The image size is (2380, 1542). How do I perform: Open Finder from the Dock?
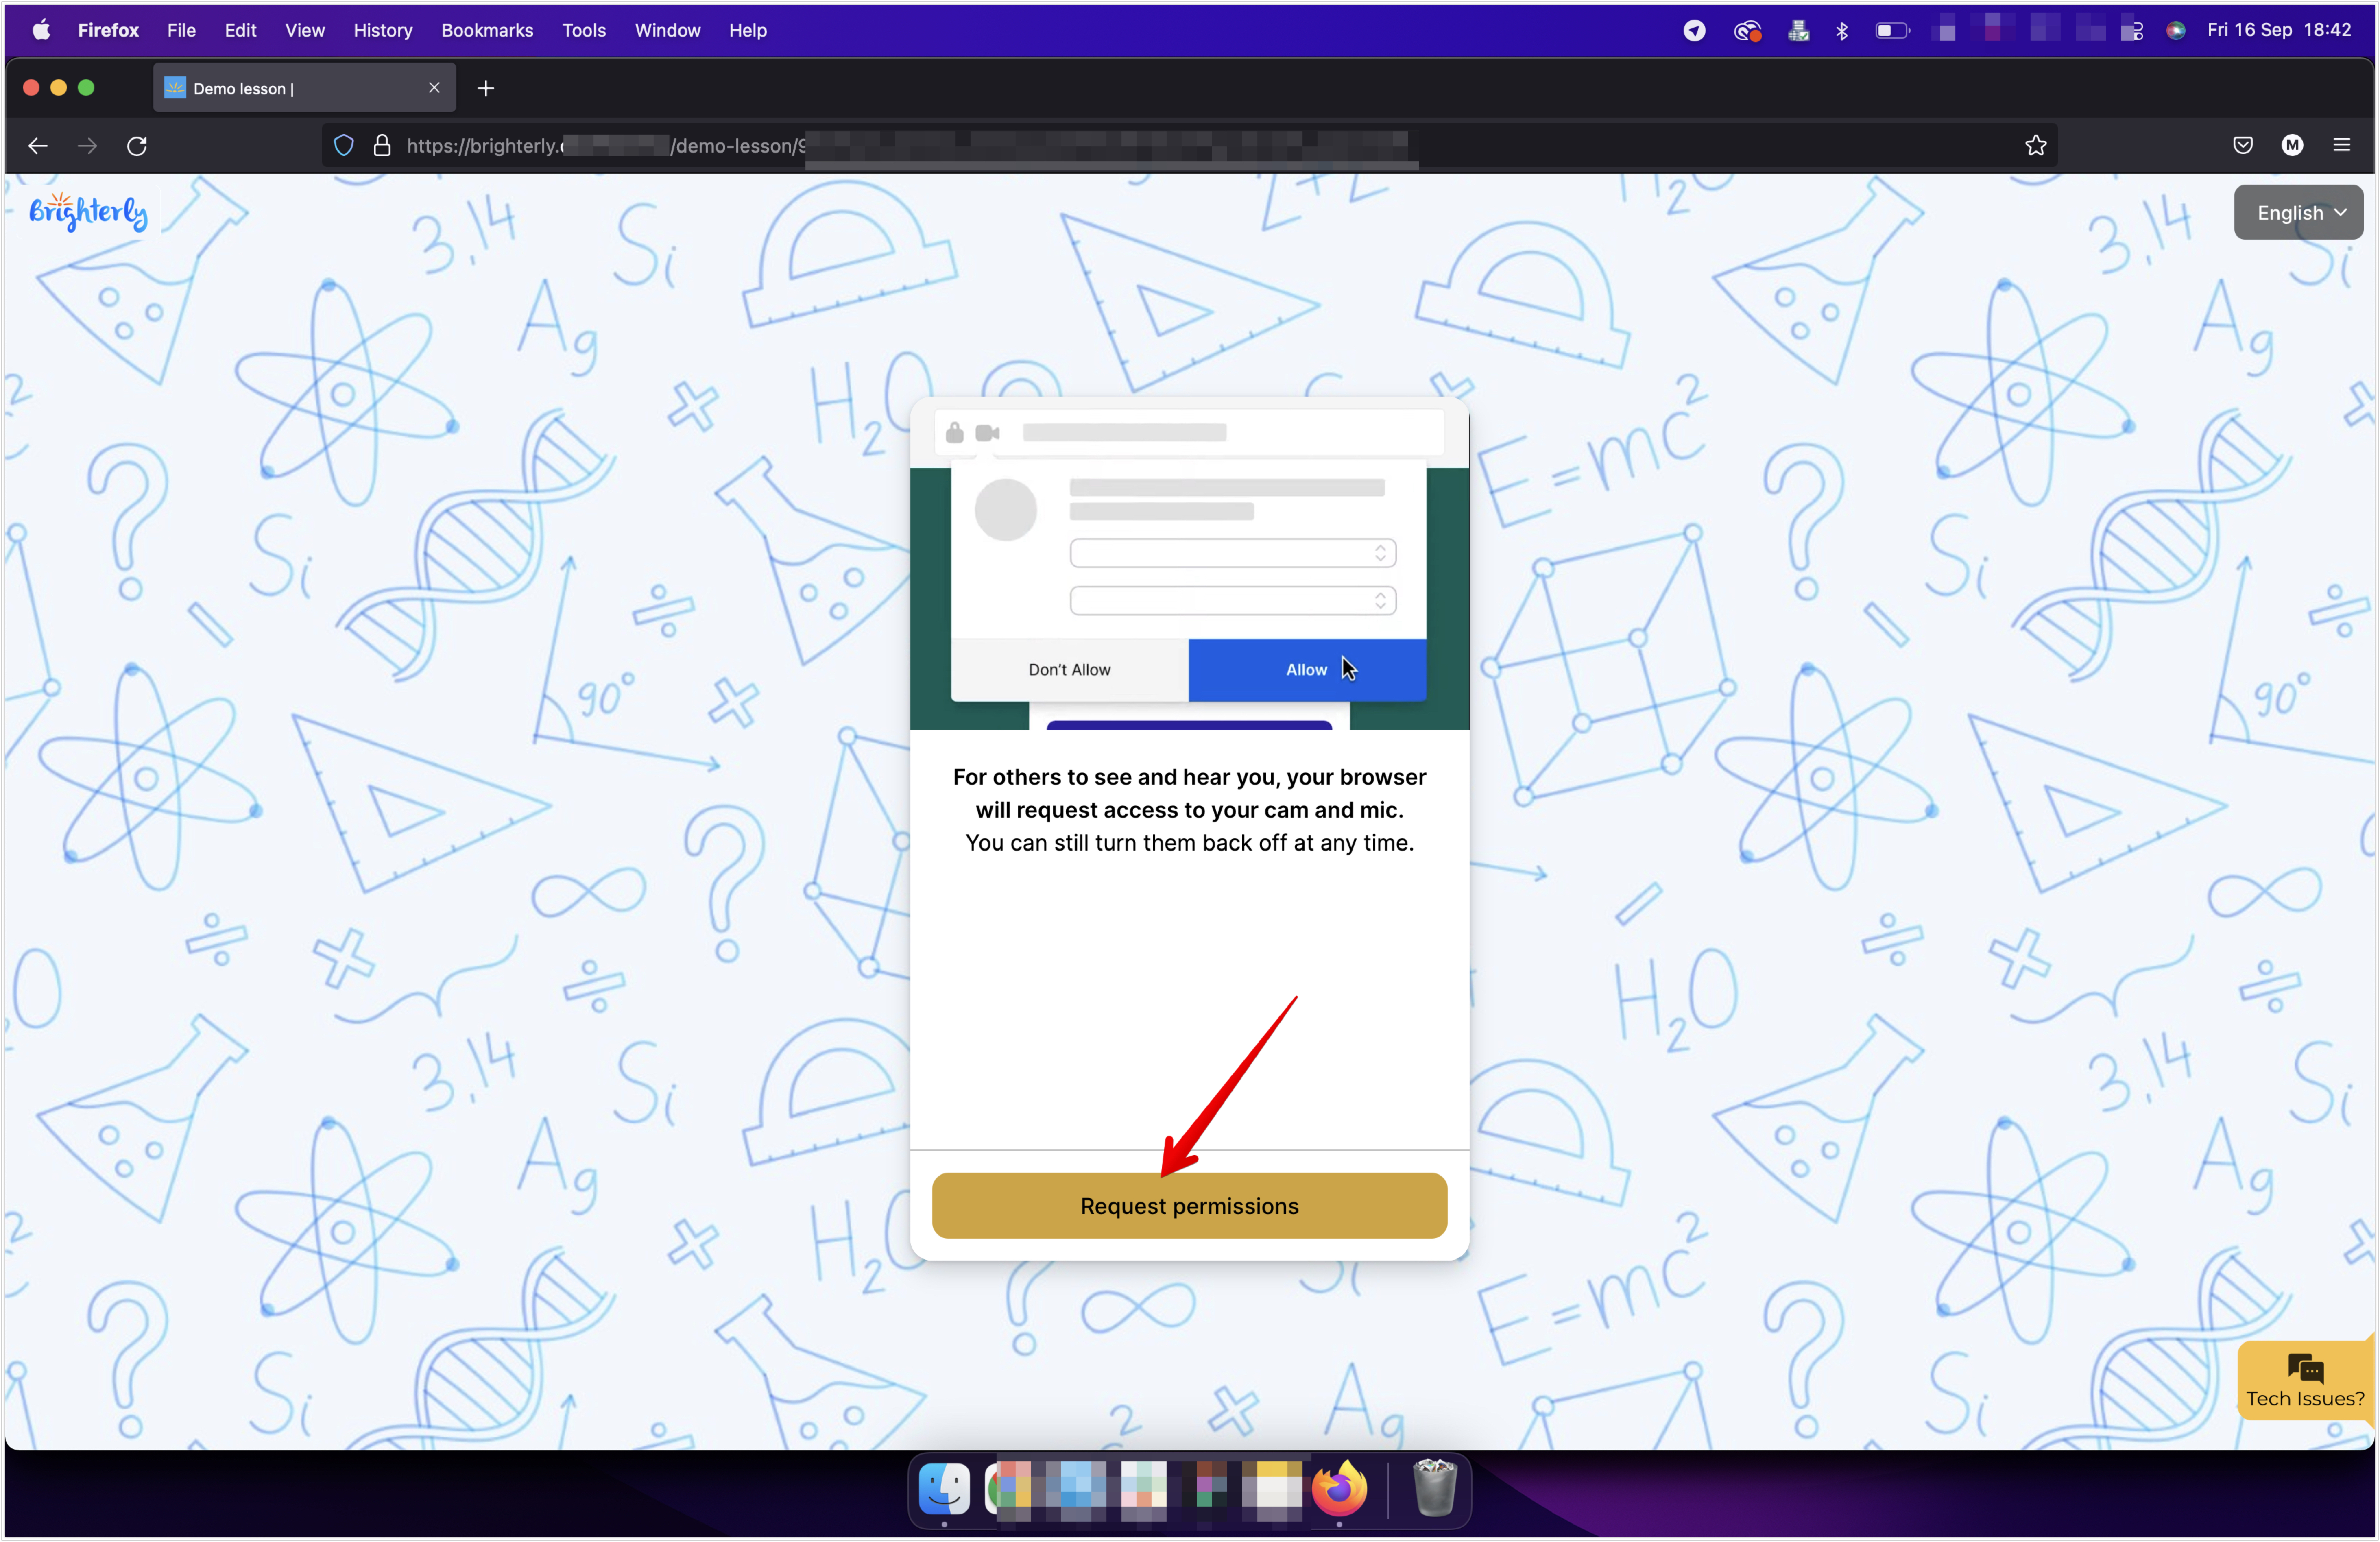point(944,1489)
